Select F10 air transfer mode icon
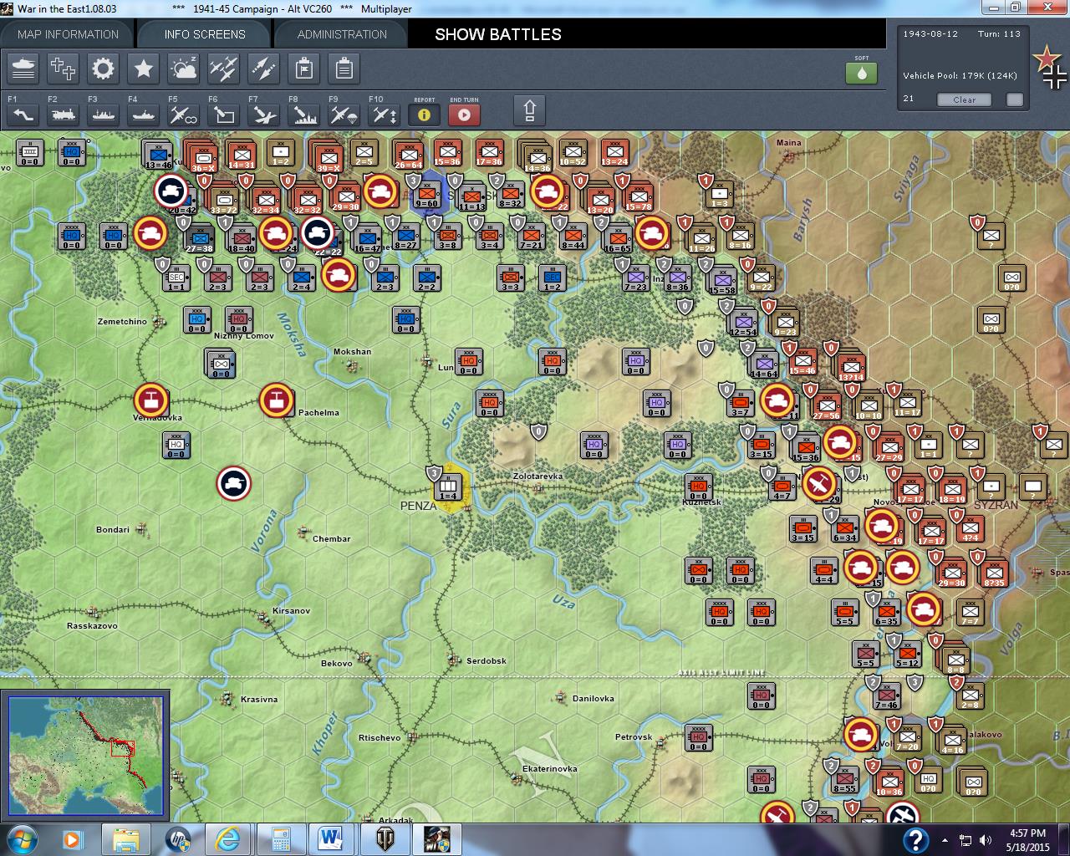Image resolution: width=1070 pixels, height=856 pixels. [x=384, y=114]
